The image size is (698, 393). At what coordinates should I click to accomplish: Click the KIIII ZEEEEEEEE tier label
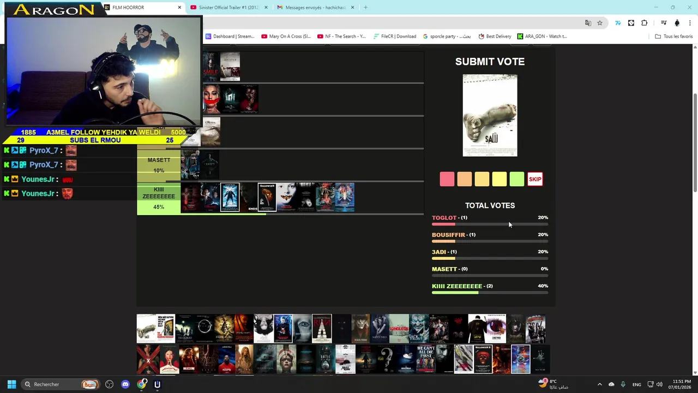159,199
